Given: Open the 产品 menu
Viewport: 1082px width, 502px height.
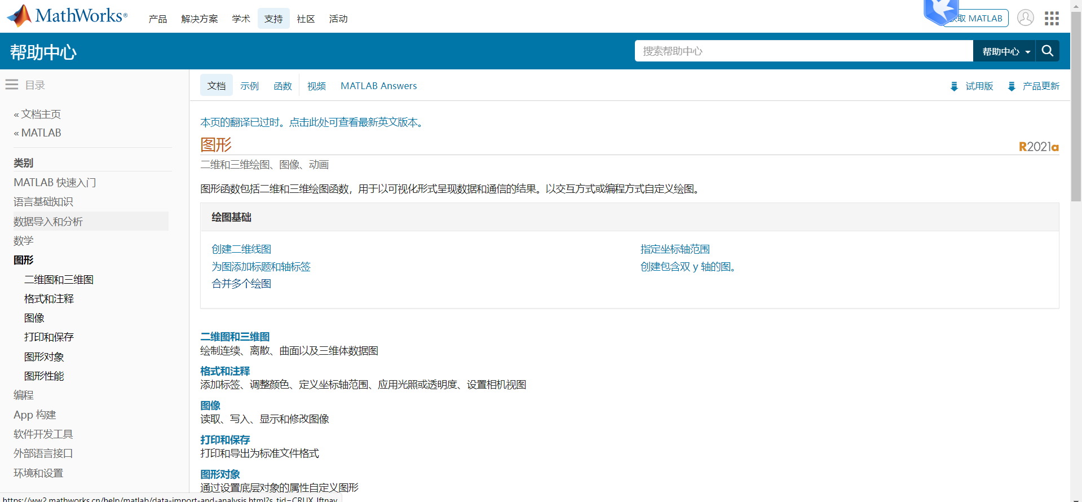Looking at the screenshot, I should (158, 19).
